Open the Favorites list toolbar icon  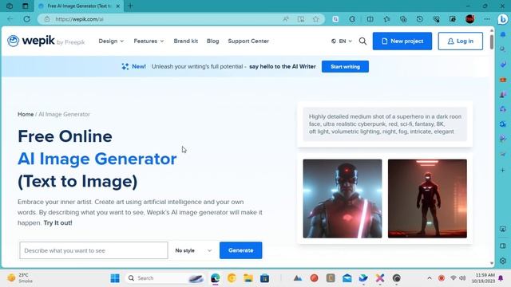386,19
